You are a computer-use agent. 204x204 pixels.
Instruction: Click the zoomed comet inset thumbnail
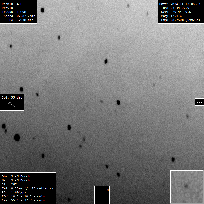click(x=187, y=187)
